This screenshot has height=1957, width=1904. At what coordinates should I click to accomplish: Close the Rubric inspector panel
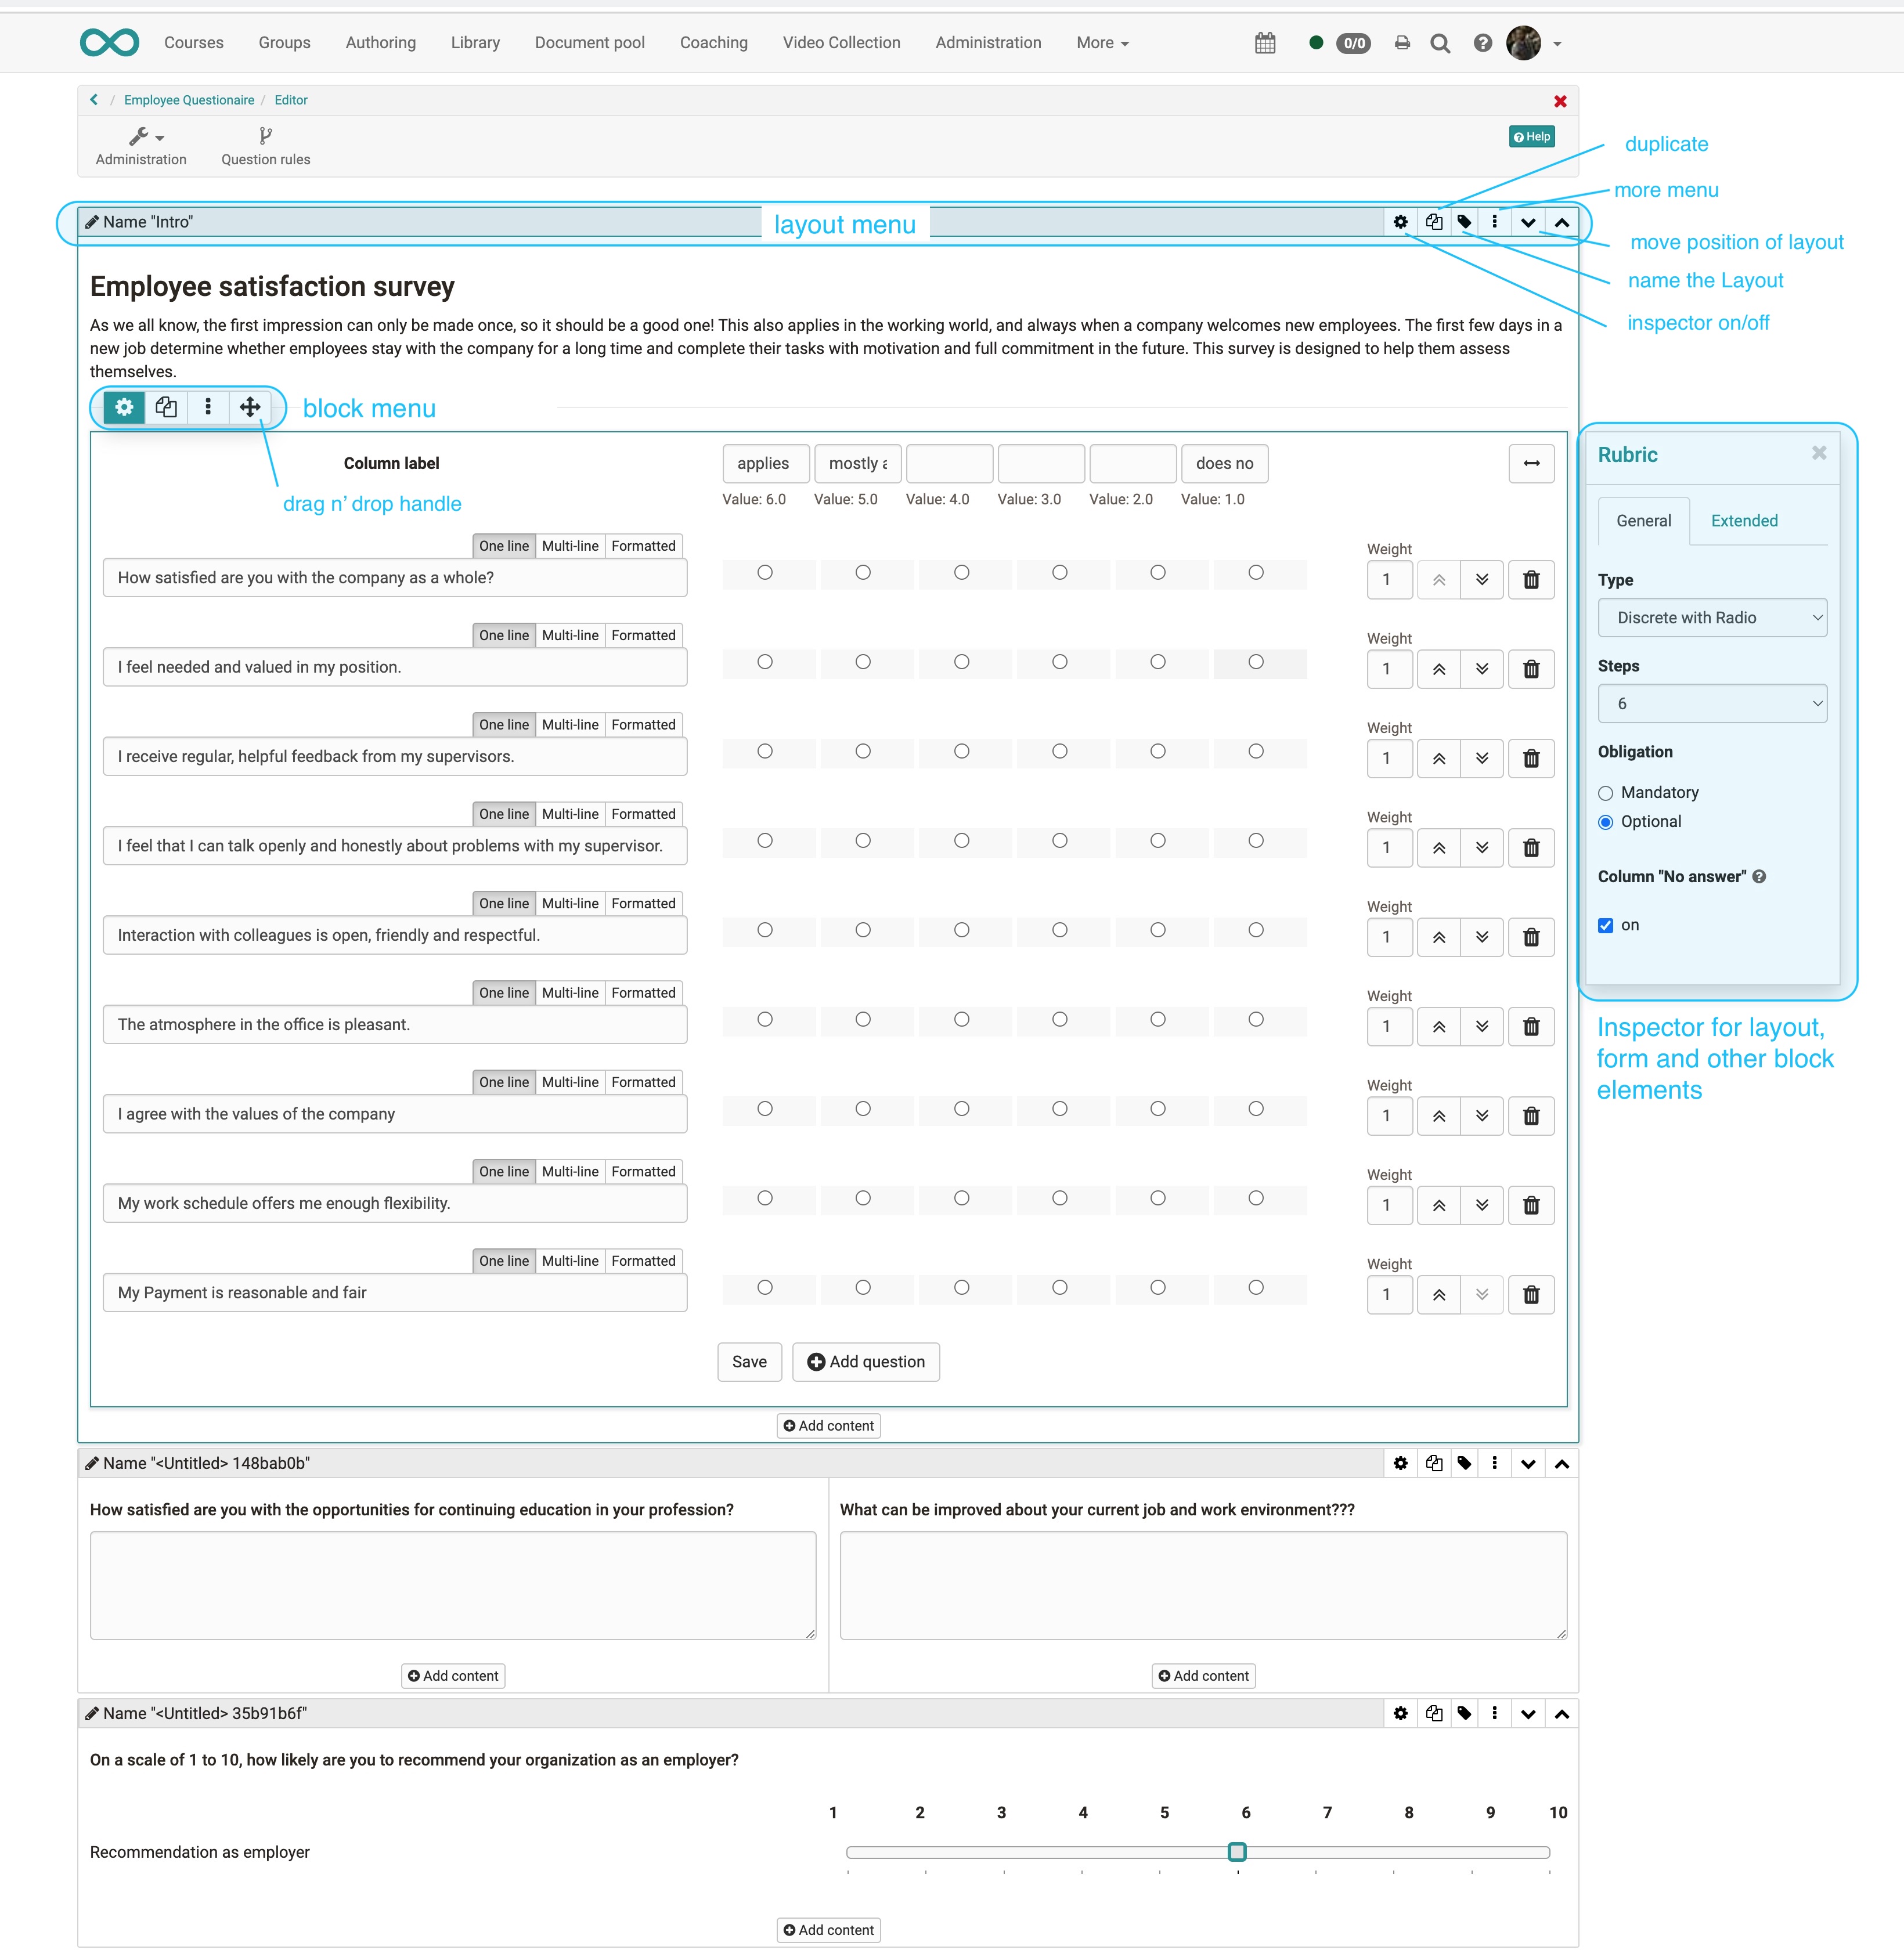coord(1819,454)
